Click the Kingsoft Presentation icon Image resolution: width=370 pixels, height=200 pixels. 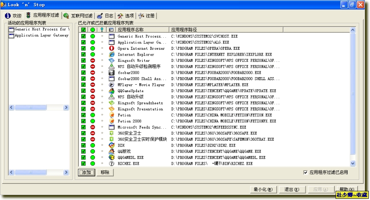point(112,109)
